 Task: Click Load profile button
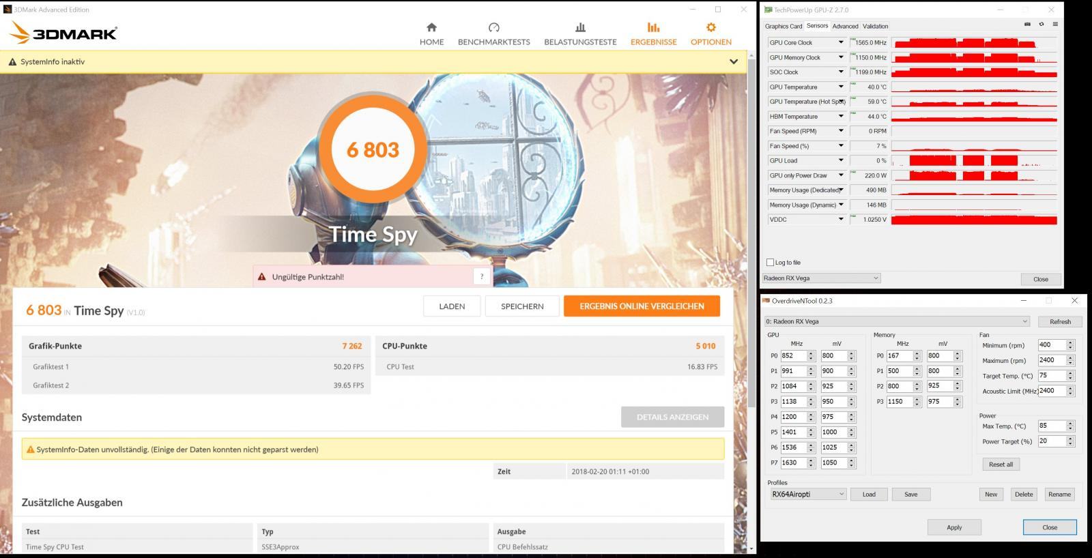click(869, 494)
